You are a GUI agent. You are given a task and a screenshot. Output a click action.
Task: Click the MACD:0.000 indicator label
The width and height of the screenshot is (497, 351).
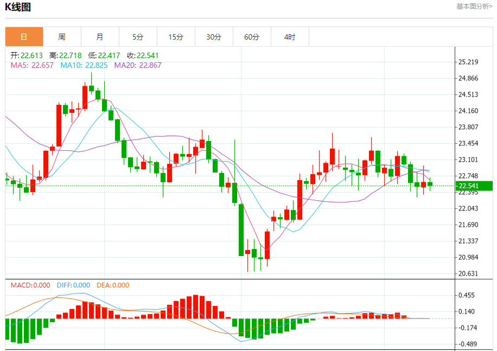(x=30, y=285)
